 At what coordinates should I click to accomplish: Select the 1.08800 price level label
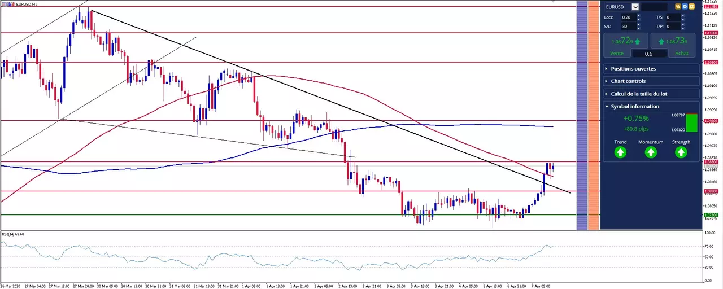pos(711,162)
